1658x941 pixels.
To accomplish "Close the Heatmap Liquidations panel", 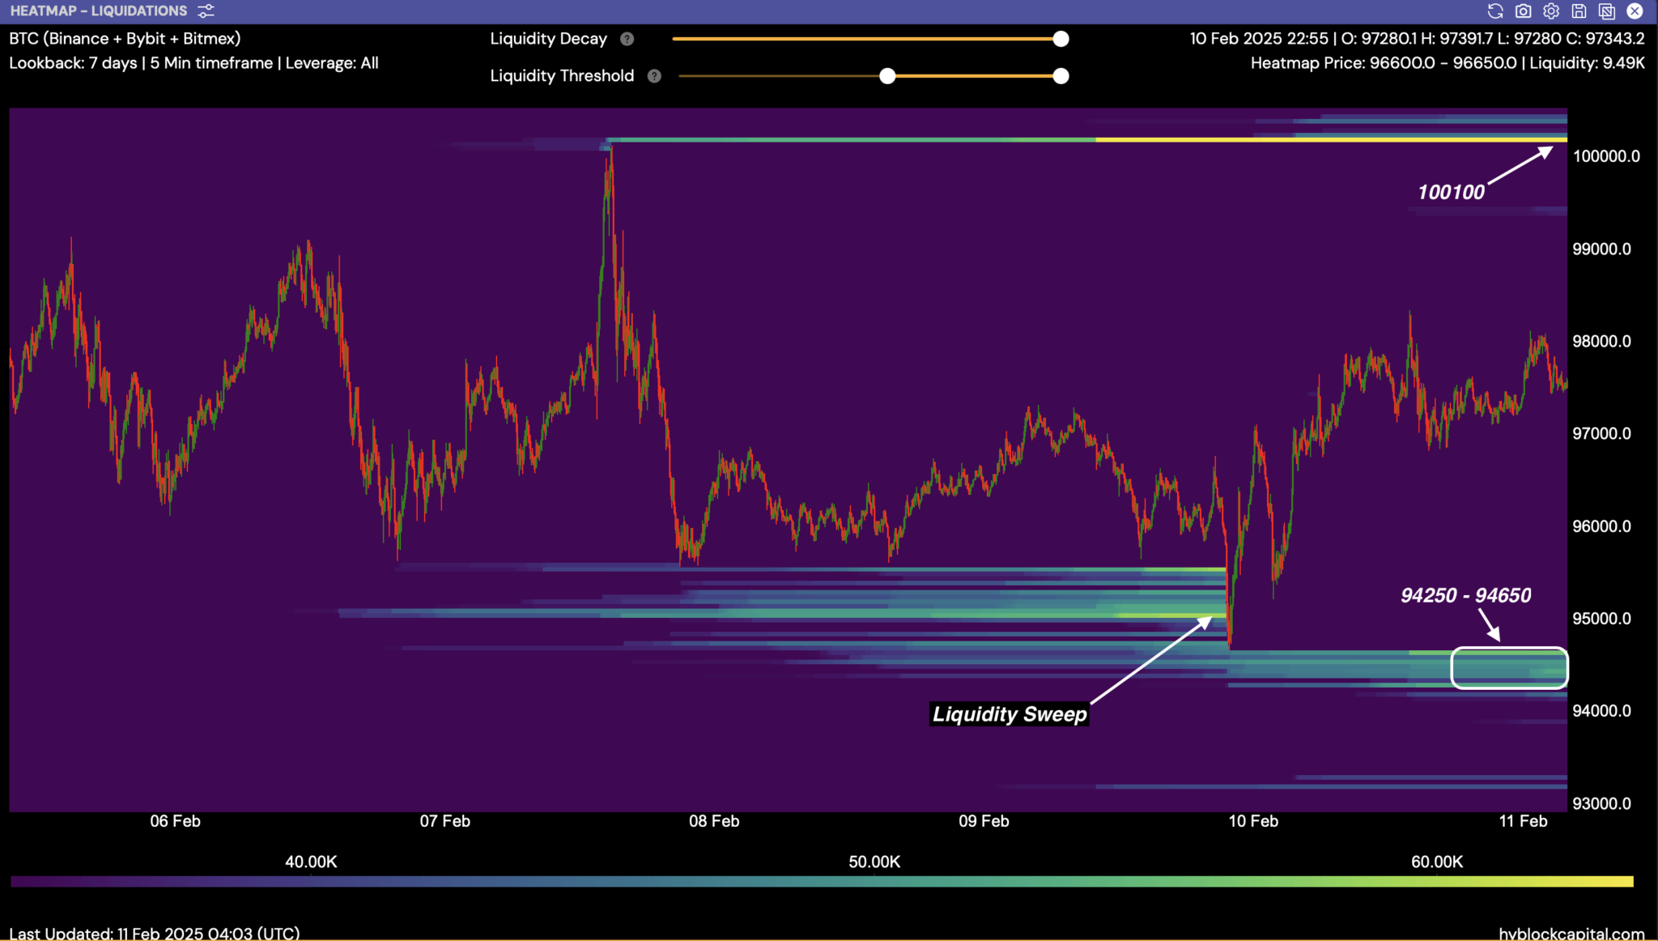I will point(1635,11).
